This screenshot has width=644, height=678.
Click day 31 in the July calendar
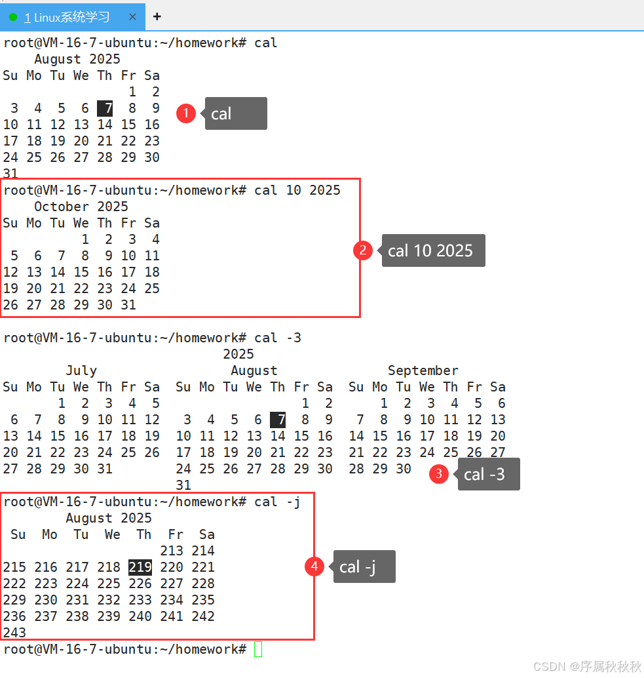[x=105, y=469]
